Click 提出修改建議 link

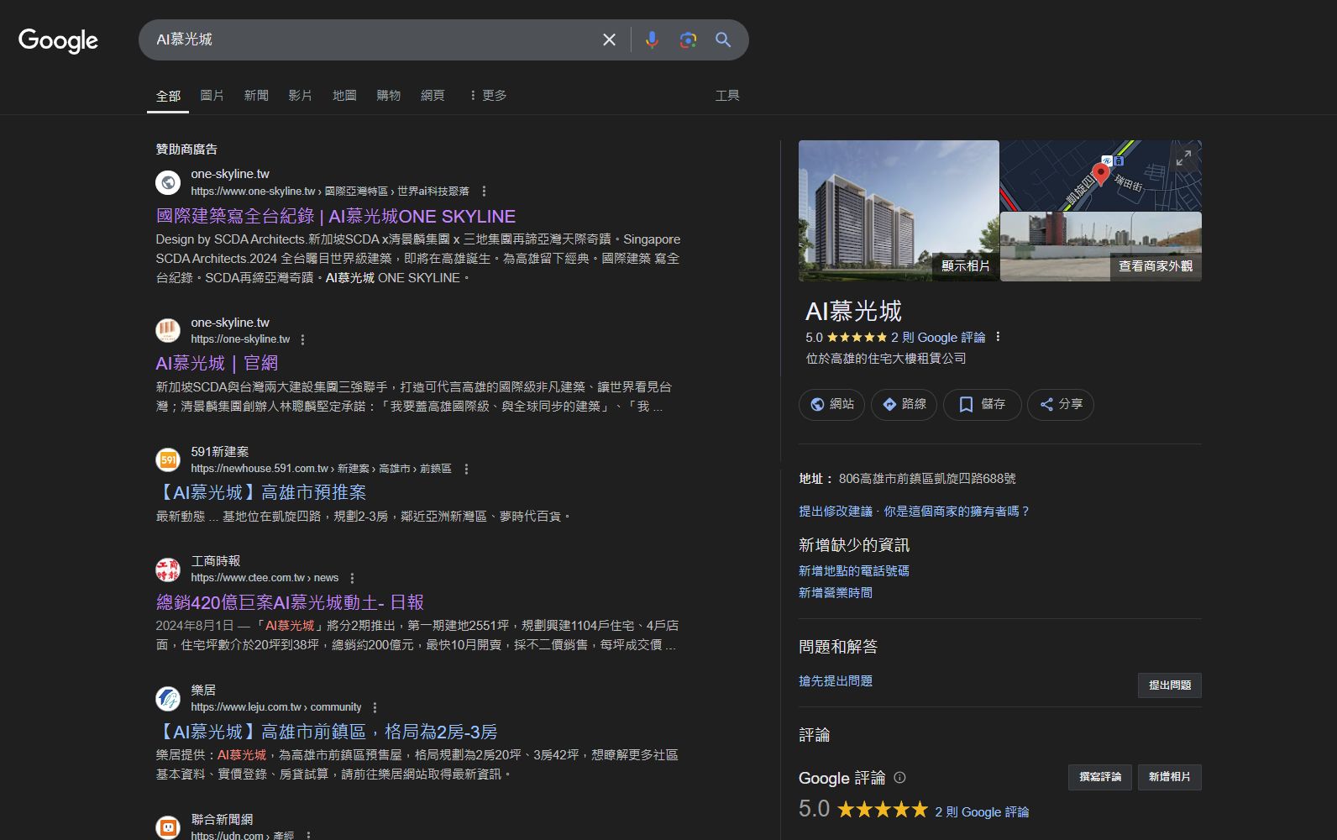pos(836,512)
